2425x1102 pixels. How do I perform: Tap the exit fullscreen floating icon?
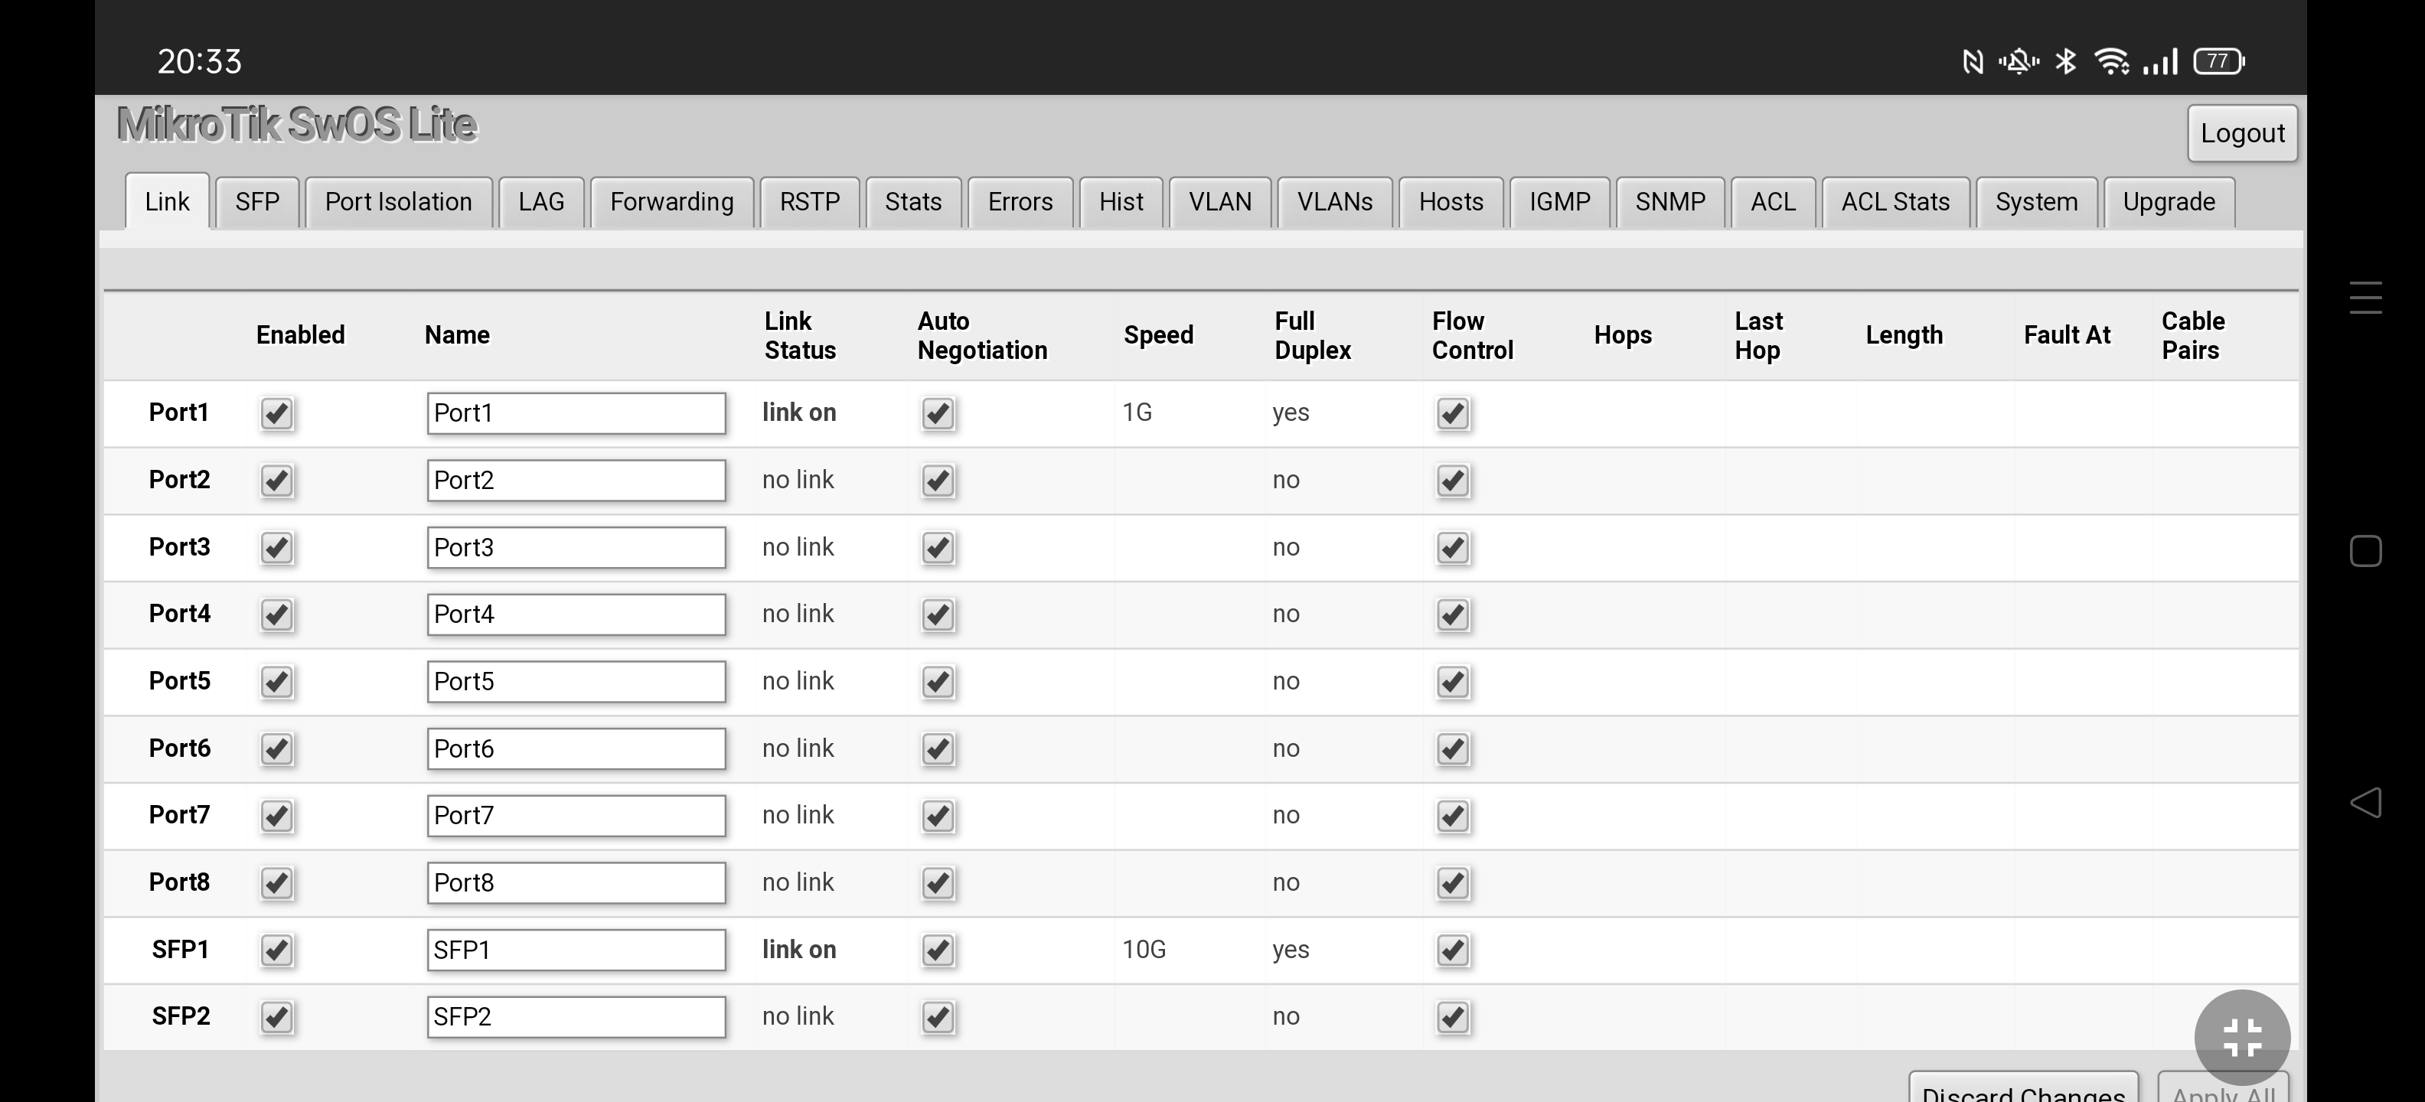[2241, 1038]
